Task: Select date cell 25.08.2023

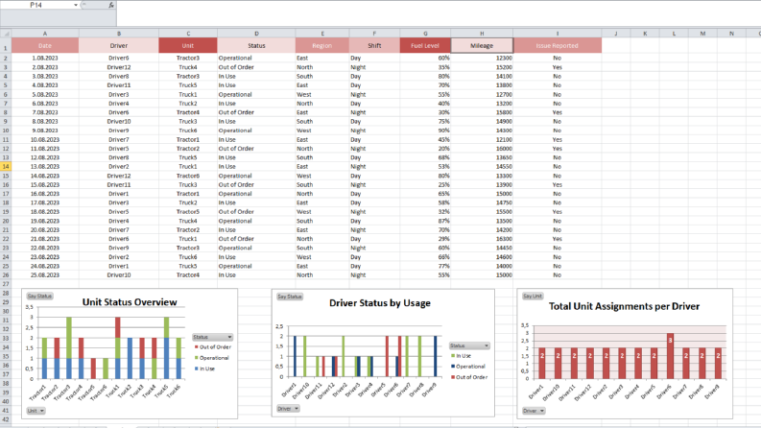Action: (x=45, y=274)
